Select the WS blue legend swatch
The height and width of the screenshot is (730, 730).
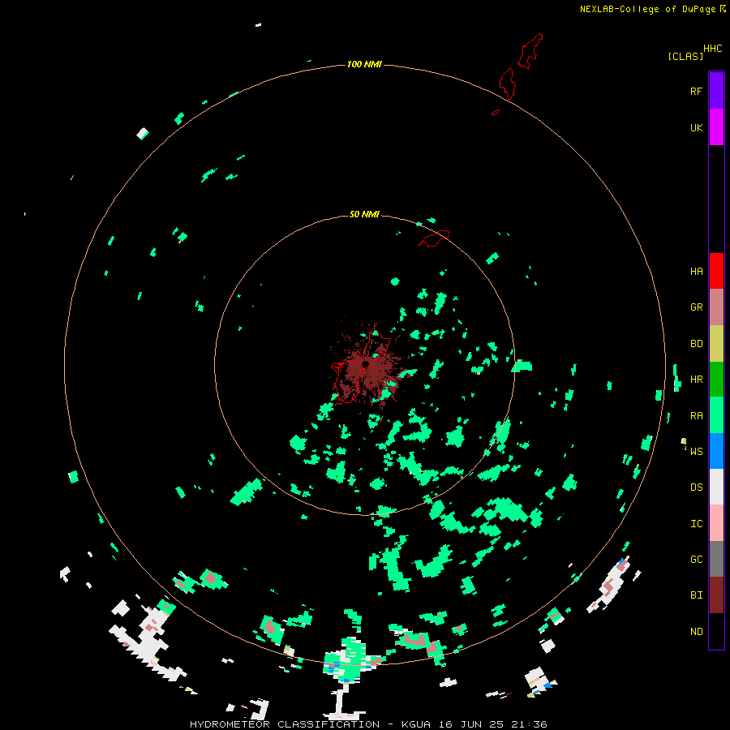pyautogui.click(x=716, y=451)
